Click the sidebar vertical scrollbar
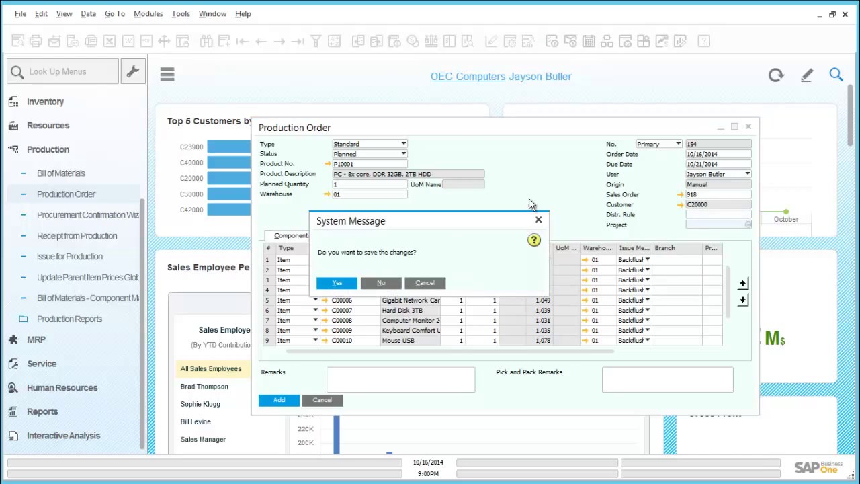This screenshot has width=860, height=484. 142,323
